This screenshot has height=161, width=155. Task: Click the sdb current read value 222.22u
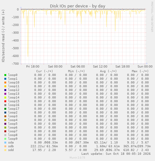tap(37, 146)
